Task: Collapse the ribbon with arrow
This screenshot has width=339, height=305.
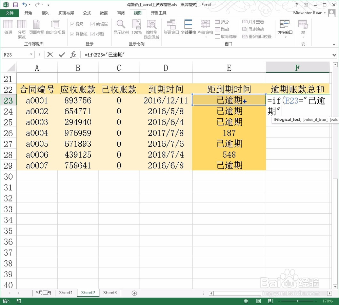Action: [334, 44]
